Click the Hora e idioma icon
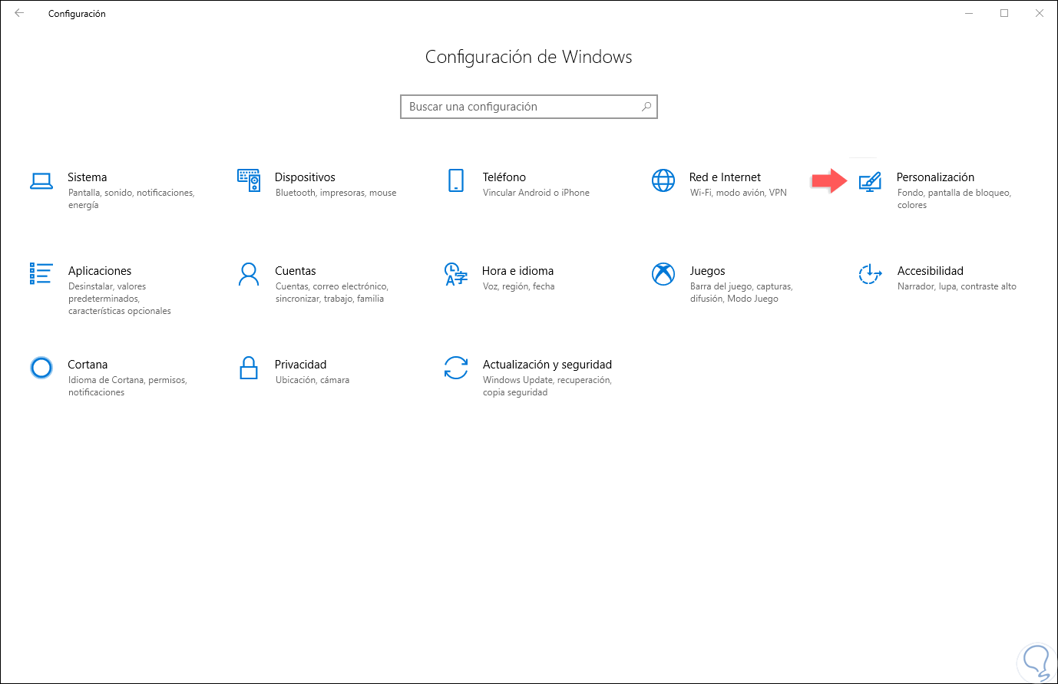 pyautogui.click(x=456, y=274)
